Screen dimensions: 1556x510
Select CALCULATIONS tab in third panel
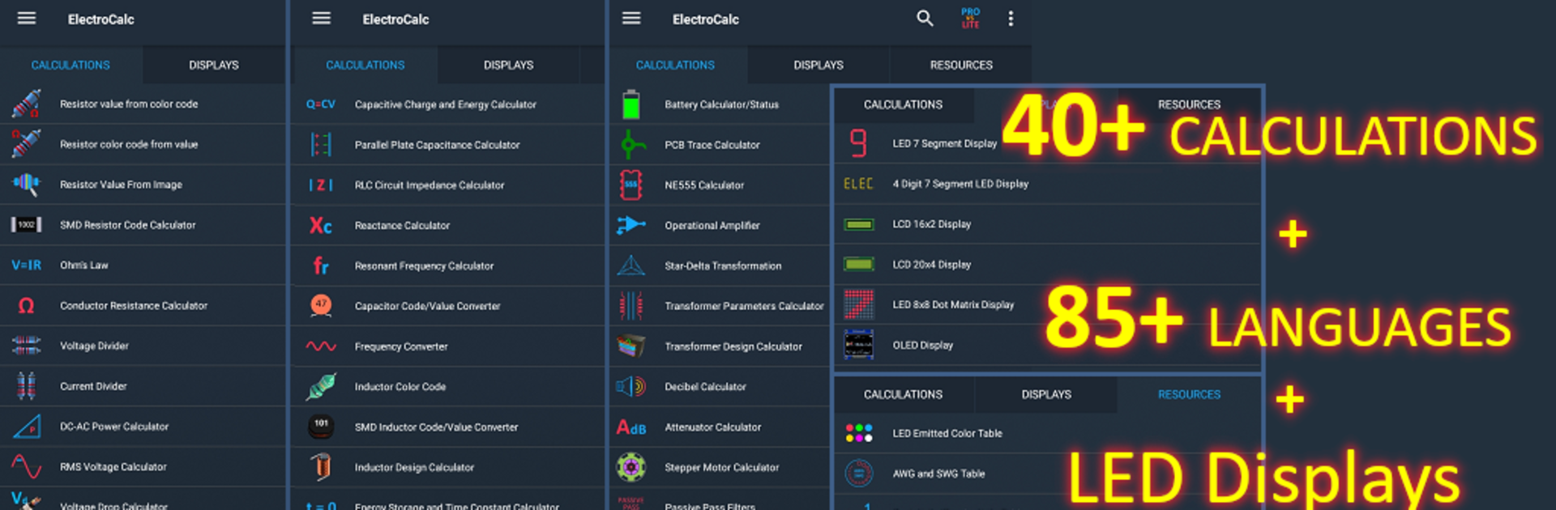pos(675,65)
